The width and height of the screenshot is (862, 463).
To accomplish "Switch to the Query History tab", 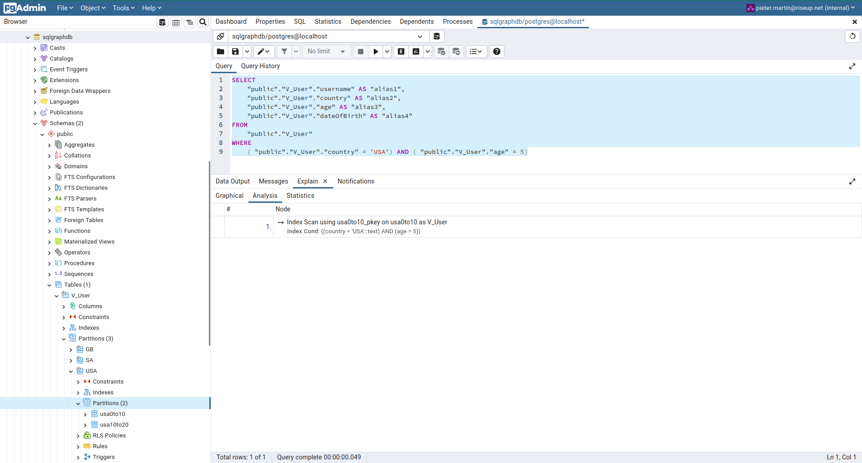I will [260, 66].
